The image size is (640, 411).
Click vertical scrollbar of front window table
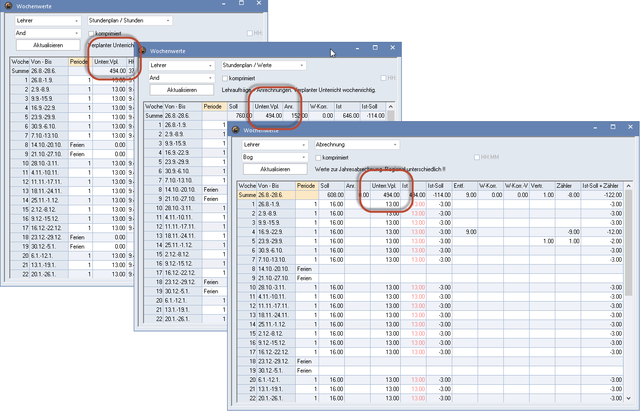[x=628, y=292]
